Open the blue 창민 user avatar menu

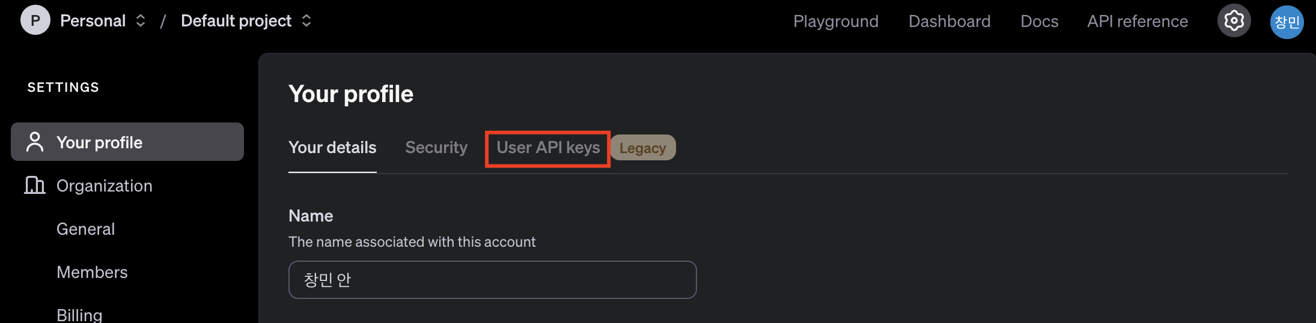click(1287, 22)
